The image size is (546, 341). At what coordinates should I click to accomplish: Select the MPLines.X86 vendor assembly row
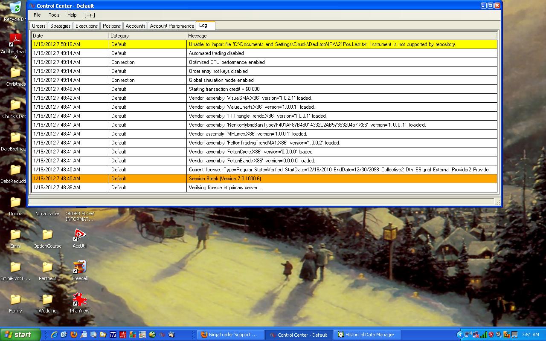[264, 134]
